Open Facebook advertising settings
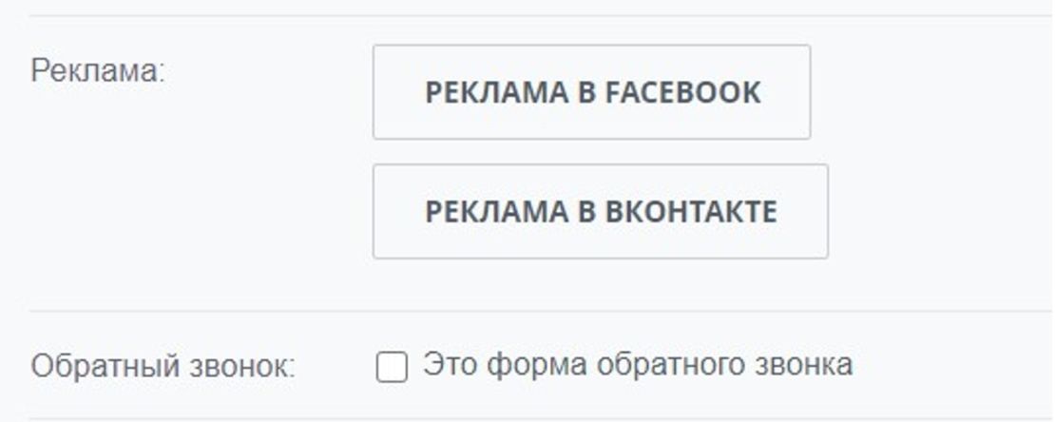1055x422 pixels. pyautogui.click(x=591, y=92)
